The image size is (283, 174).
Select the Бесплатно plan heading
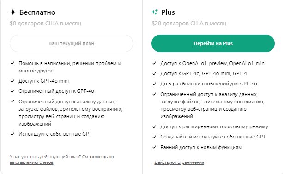click(37, 12)
